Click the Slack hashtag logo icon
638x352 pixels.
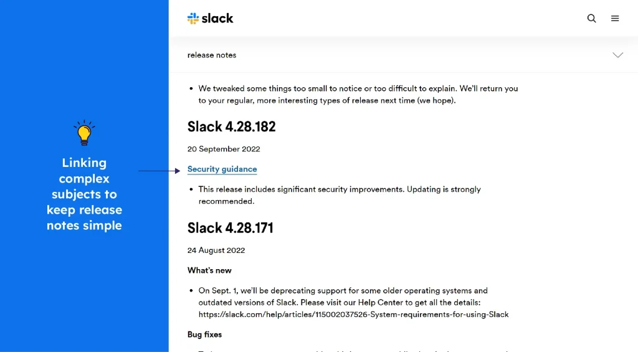click(193, 18)
